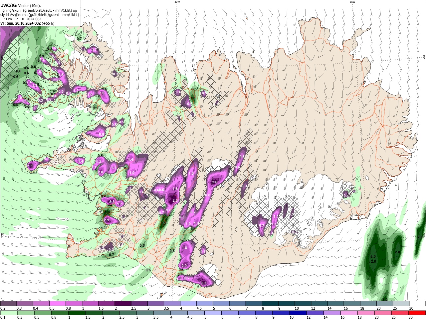Click the UWC/IG title text
Screen dimensions: 426x320
coord(8,5)
